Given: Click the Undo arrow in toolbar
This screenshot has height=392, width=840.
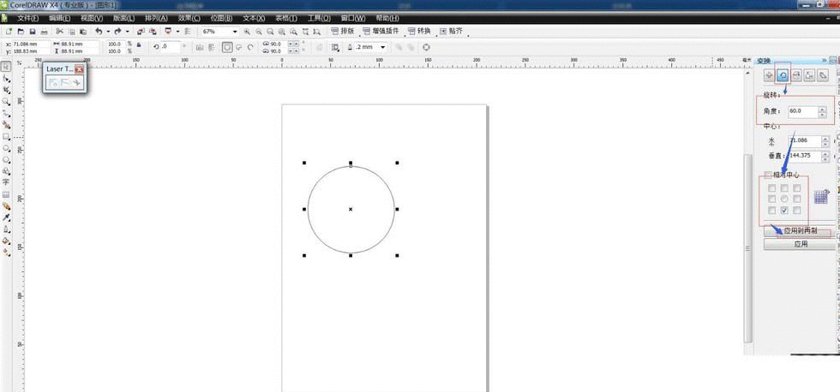Looking at the screenshot, I should [x=99, y=32].
